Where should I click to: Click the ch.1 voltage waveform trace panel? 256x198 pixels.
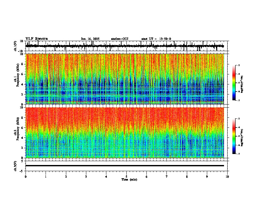click(127, 46)
